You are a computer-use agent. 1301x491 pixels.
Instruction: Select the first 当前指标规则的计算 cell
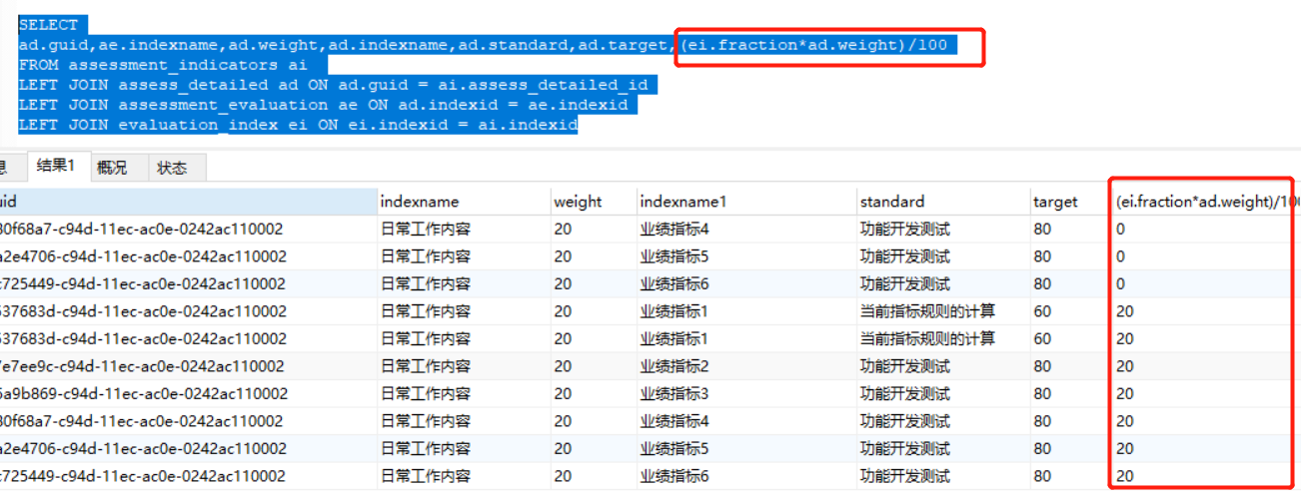(927, 311)
